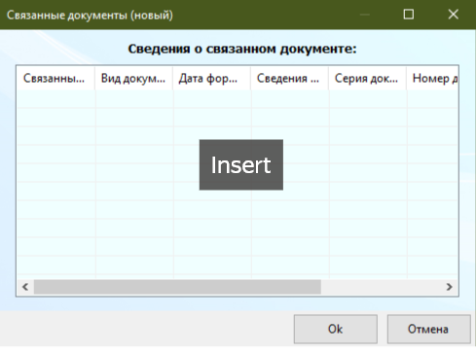The height and width of the screenshot is (353, 476).
Task: Select the Серия док... column header
Action: click(x=367, y=78)
